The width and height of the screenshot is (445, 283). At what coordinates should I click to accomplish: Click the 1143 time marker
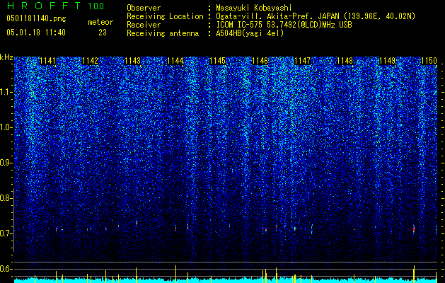132,61
